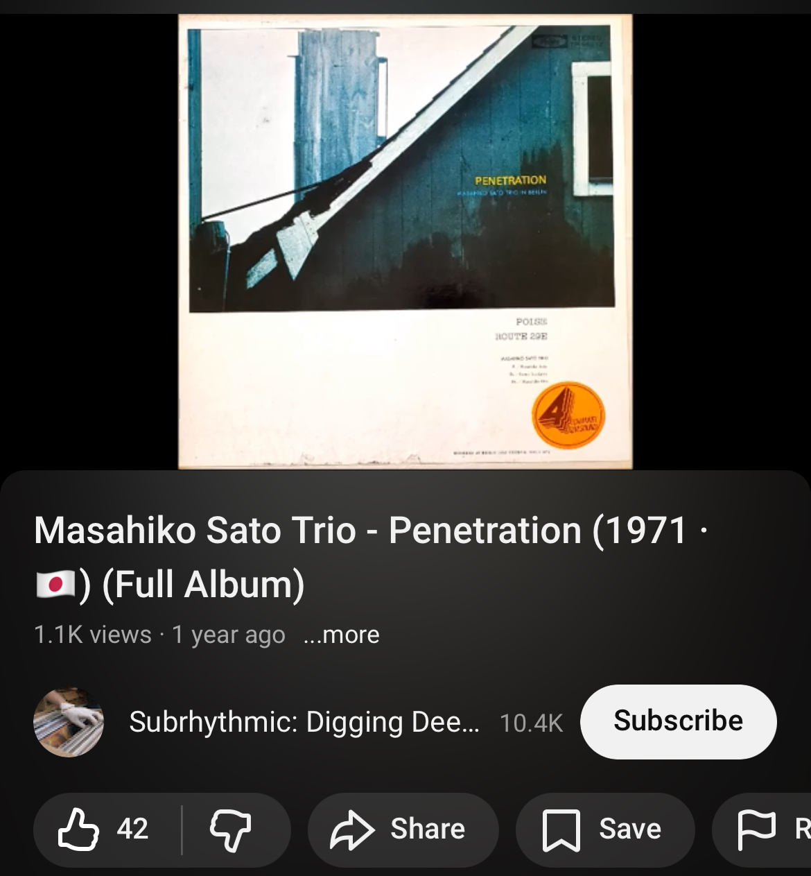Click the Save bookmark icon
Image resolution: width=811 pixels, height=876 pixels.
[x=561, y=830]
